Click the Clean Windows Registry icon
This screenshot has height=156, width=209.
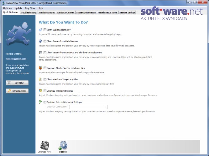click(x=40, y=30)
